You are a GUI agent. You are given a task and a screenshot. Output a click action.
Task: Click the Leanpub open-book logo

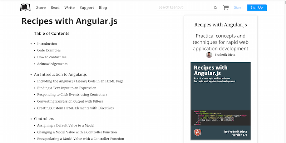coord(25,8)
